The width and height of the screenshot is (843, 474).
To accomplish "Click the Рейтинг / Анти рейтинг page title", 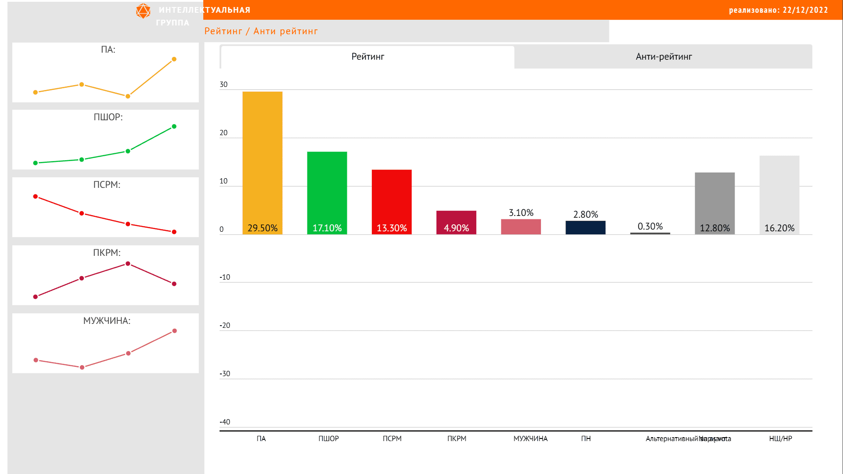I will [x=261, y=31].
